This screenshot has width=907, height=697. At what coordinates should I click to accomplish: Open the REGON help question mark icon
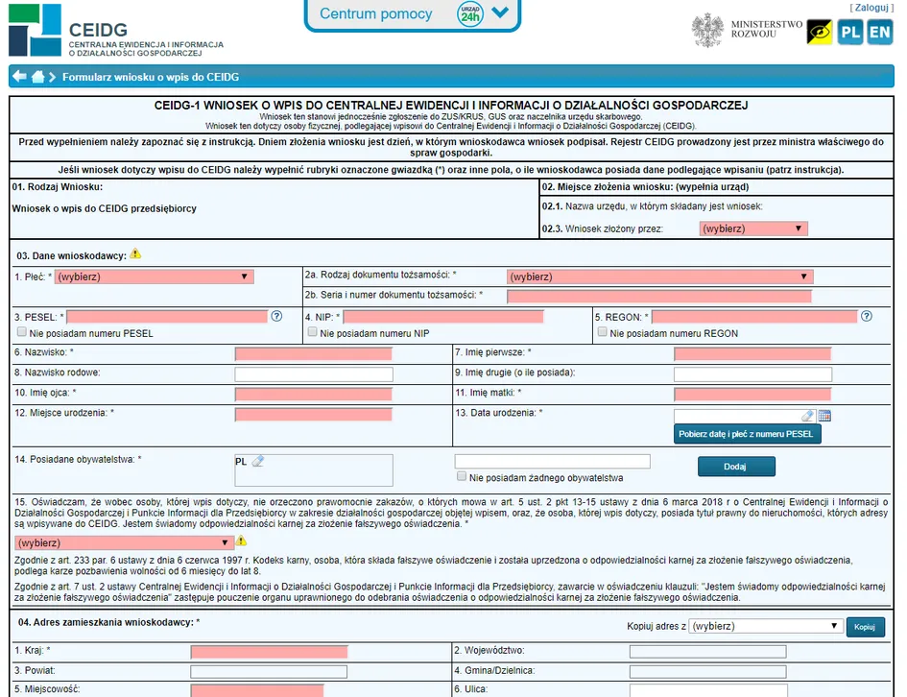click(x=867, y=316)
